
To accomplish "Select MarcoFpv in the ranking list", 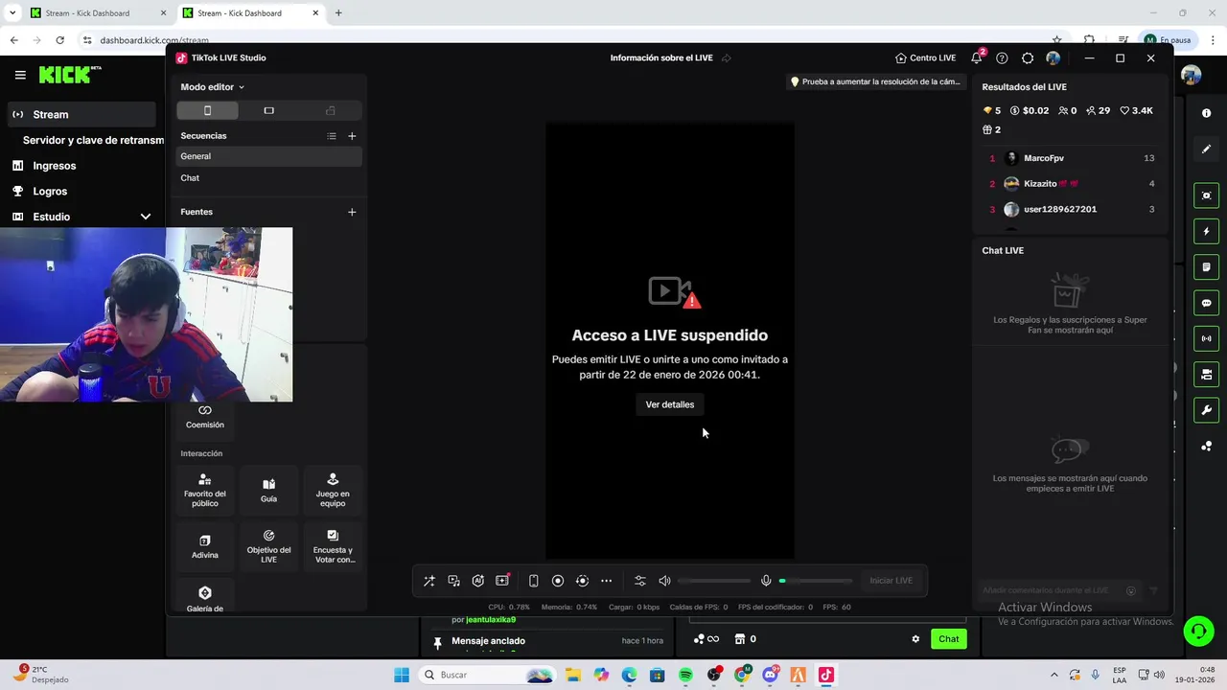I will point(1071,158).
